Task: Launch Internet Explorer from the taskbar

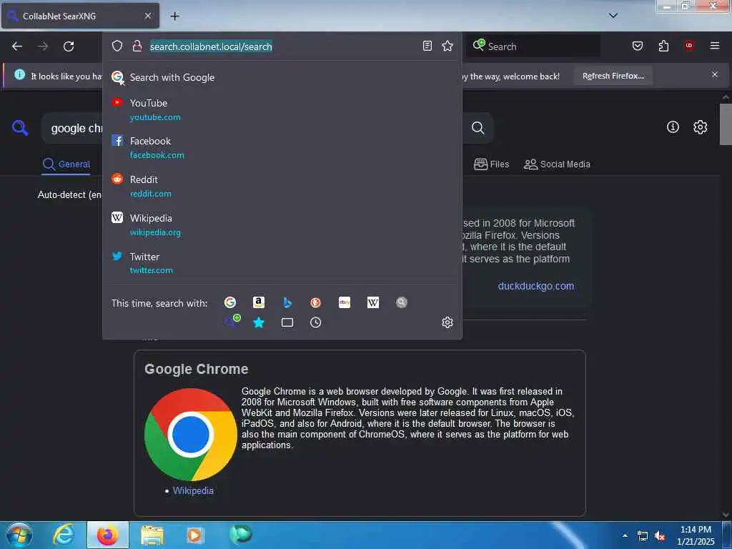Action: coord(64,535)
